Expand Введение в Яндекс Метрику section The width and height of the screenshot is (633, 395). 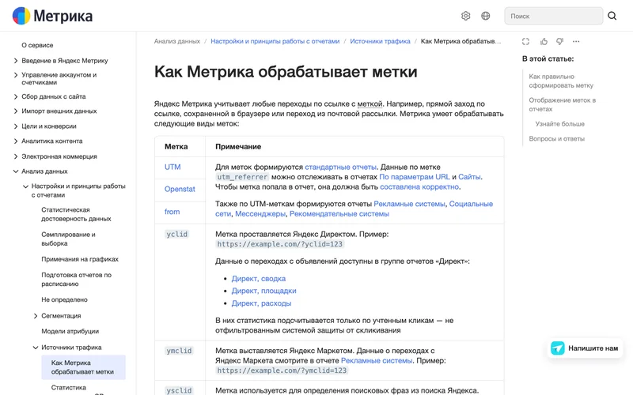(16, 61)
